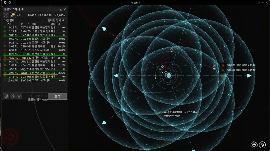Click the probe range slider handle
The width and height of the screenshot is (270, 151).
click(39, 96)
